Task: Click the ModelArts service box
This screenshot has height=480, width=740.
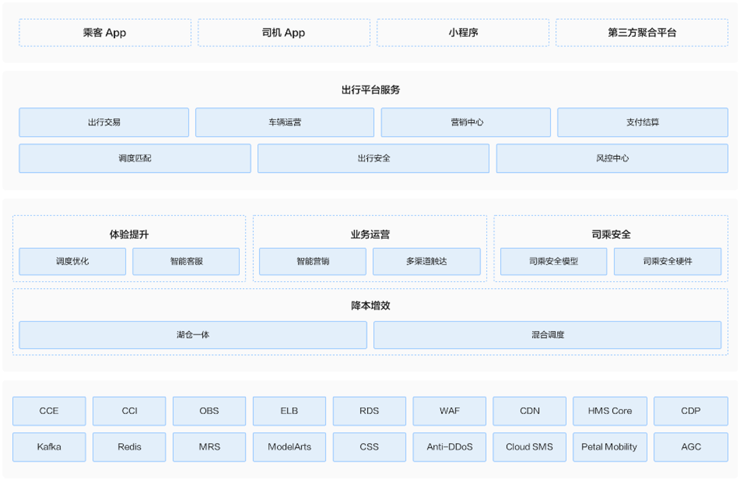Action: click(289, 447)
